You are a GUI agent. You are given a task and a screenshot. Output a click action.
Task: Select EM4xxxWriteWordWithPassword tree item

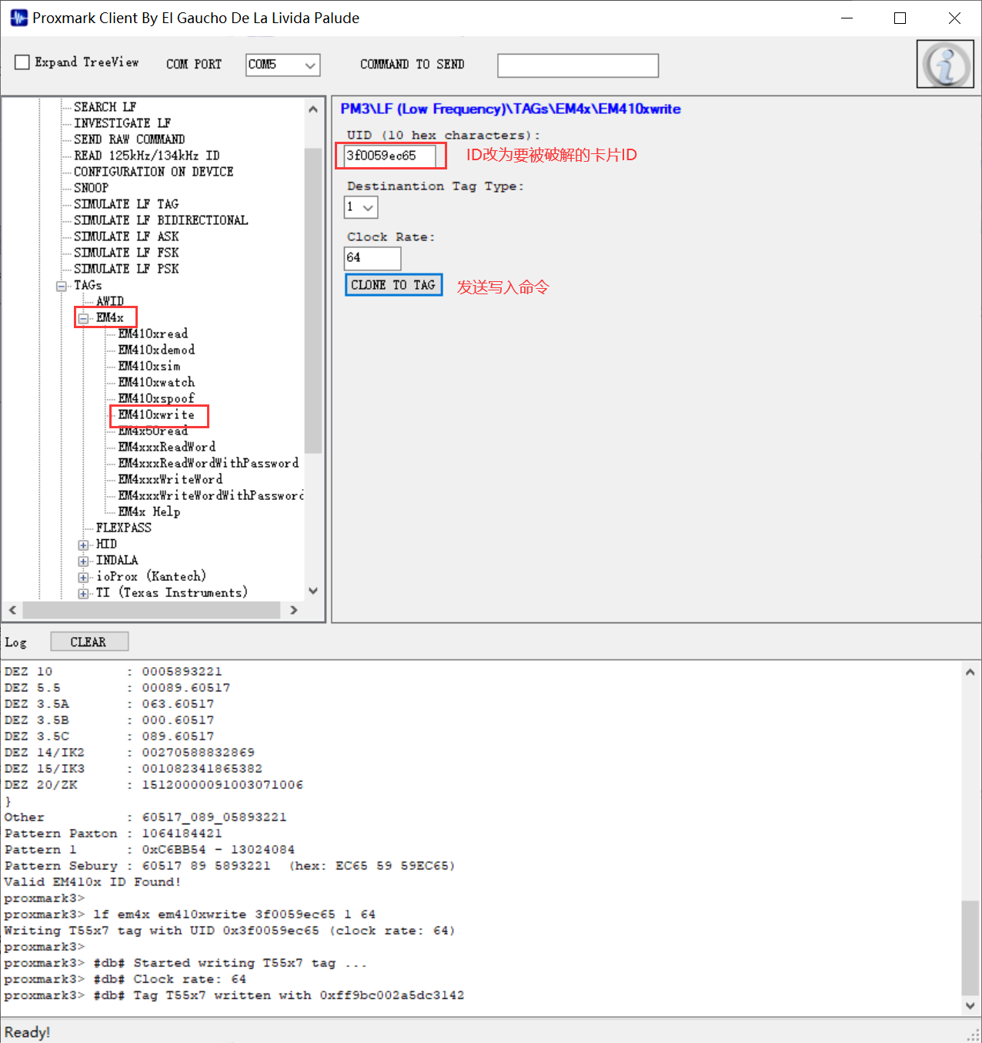point(211,495)
